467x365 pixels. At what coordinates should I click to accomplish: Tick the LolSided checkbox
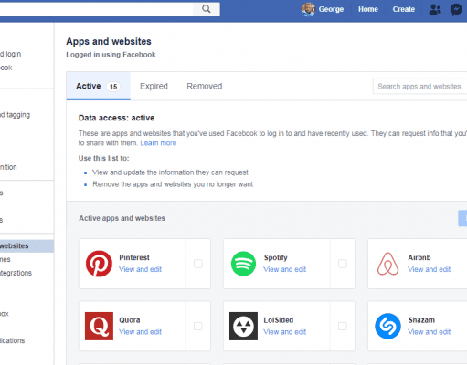pos(343,326)
